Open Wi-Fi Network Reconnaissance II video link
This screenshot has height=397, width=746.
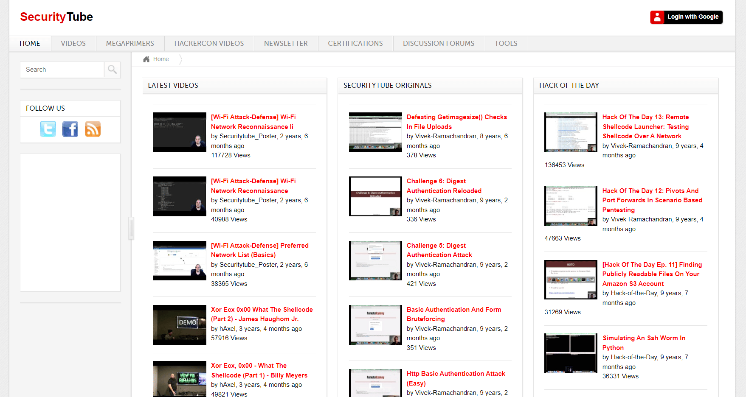click(x=253, y=122)
